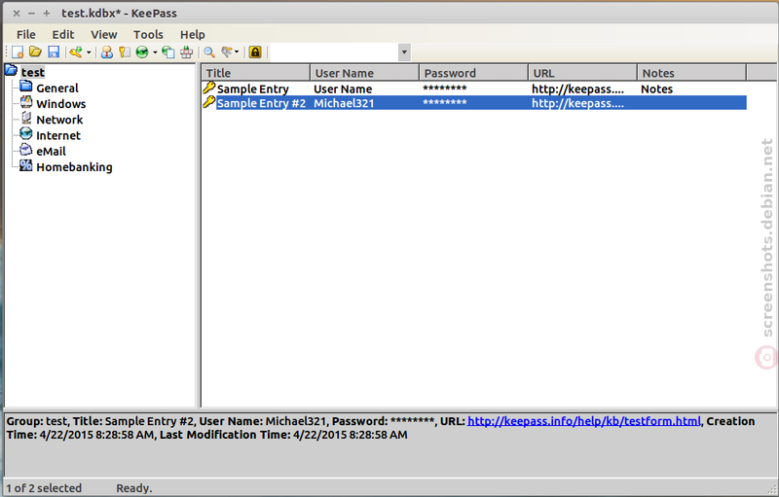Click the password asterisks of Sample Entry #2

click(x=445, y=102)
